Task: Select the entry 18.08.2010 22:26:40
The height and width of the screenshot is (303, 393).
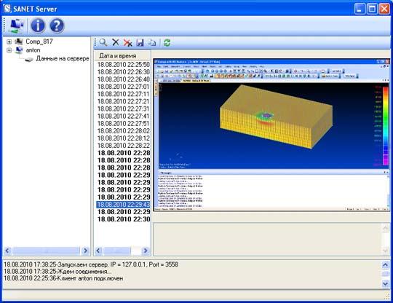Action: [x=123, y=79]
